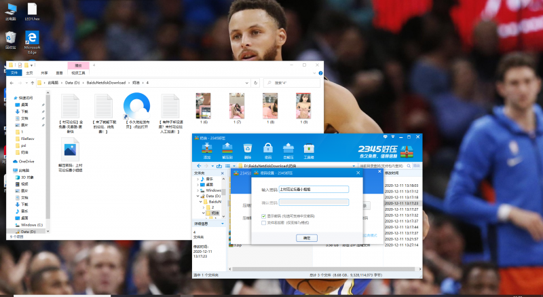Screen dimensions: 543x297
Task: Enable the 文件名加密 checkbox
Action: [264, 222]
